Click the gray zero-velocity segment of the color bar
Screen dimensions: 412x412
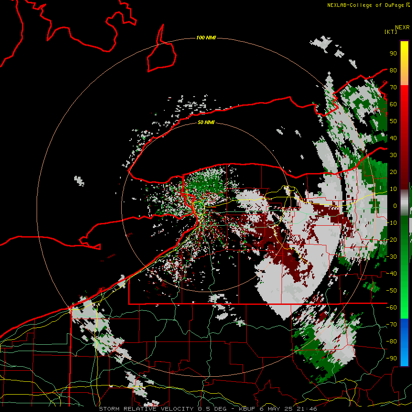(404, 203)
